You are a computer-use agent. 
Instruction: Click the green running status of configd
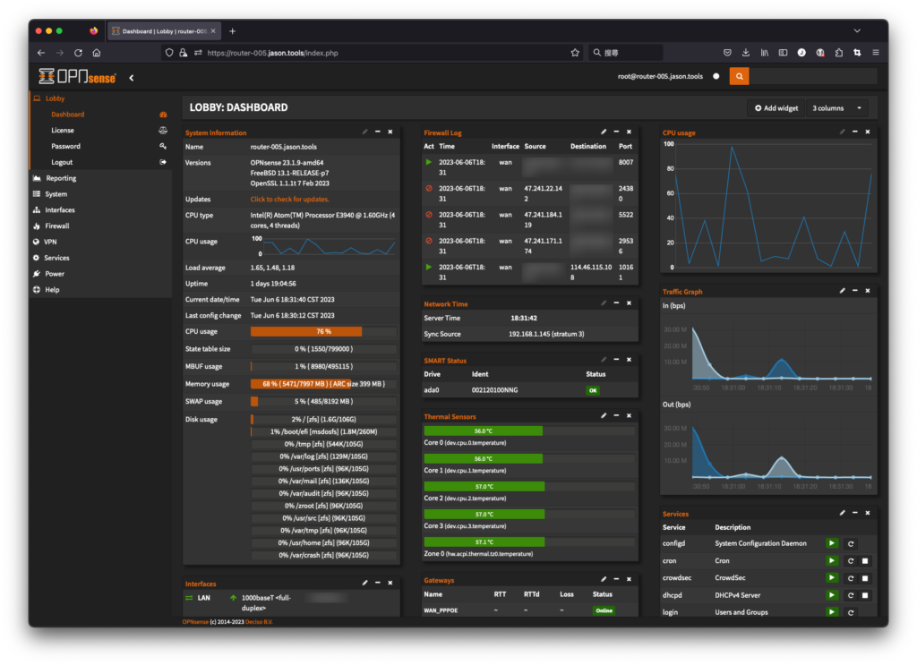(832, 543)
